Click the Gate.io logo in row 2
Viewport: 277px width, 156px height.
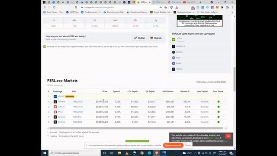click(55, 107)
